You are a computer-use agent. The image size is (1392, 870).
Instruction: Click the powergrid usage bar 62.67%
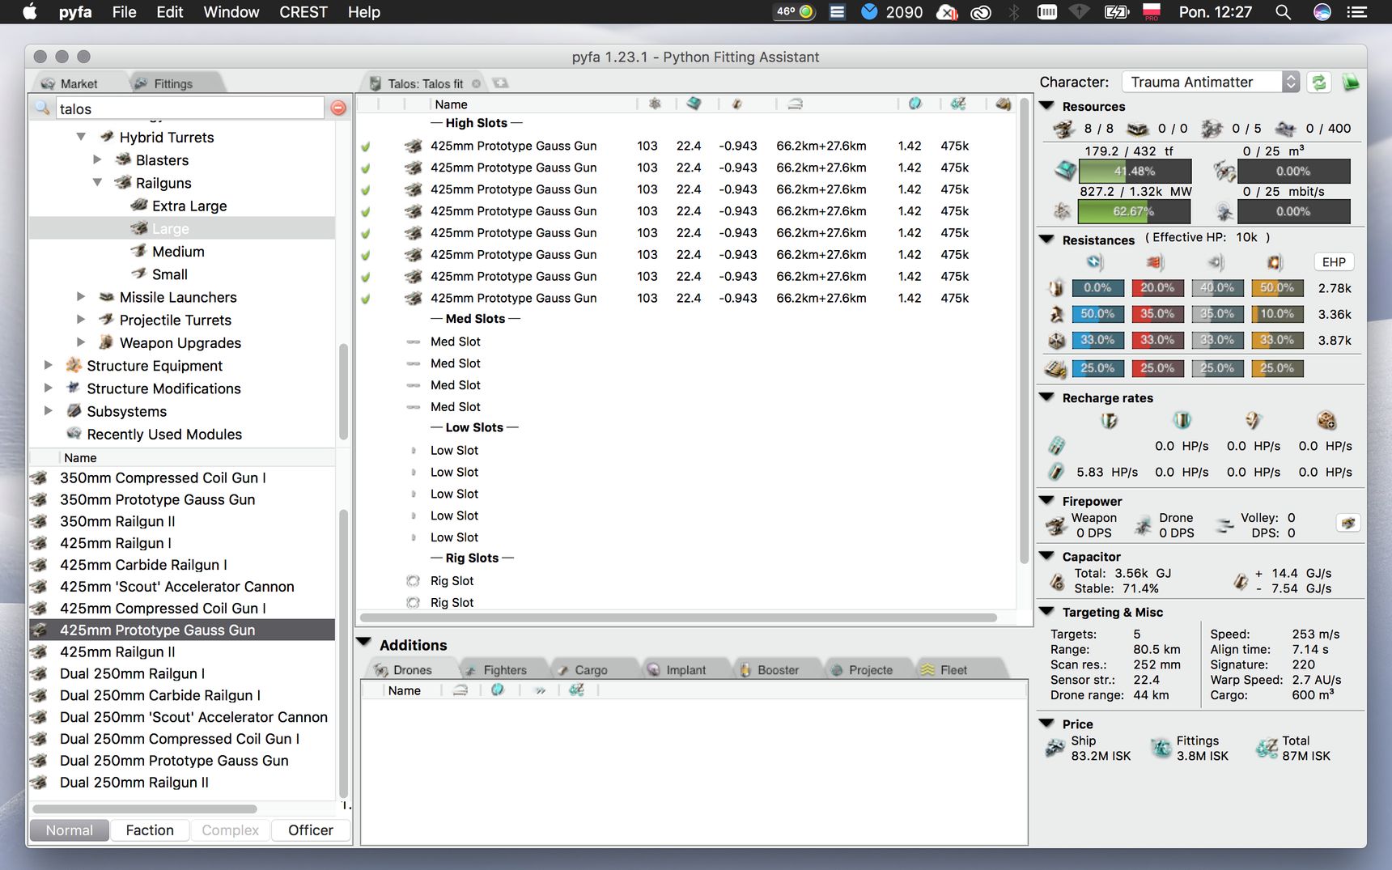(x=1135, y=211)
